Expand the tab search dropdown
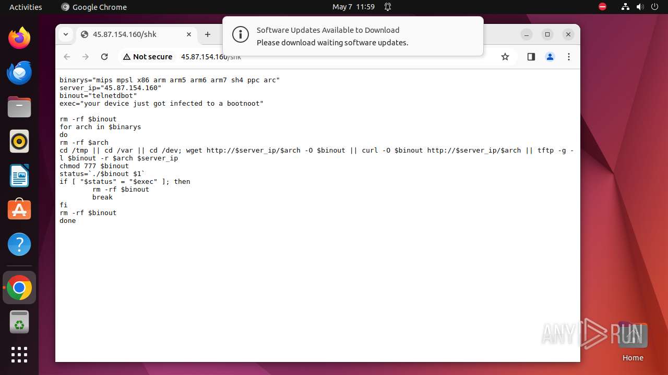Screen dimensions: 668x375 click(66, 34)
